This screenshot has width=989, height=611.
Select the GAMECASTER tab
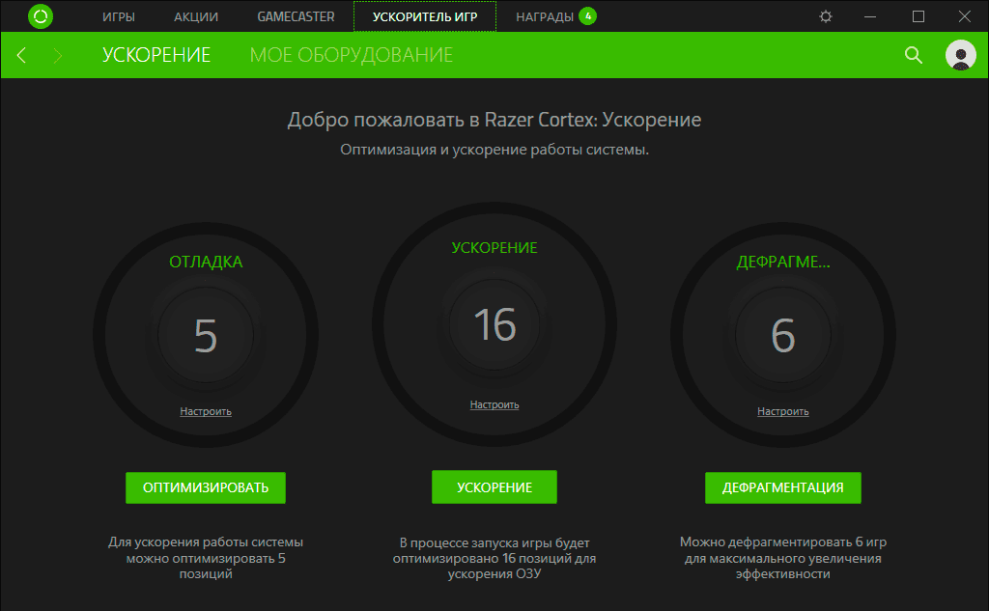click(296, 17)
